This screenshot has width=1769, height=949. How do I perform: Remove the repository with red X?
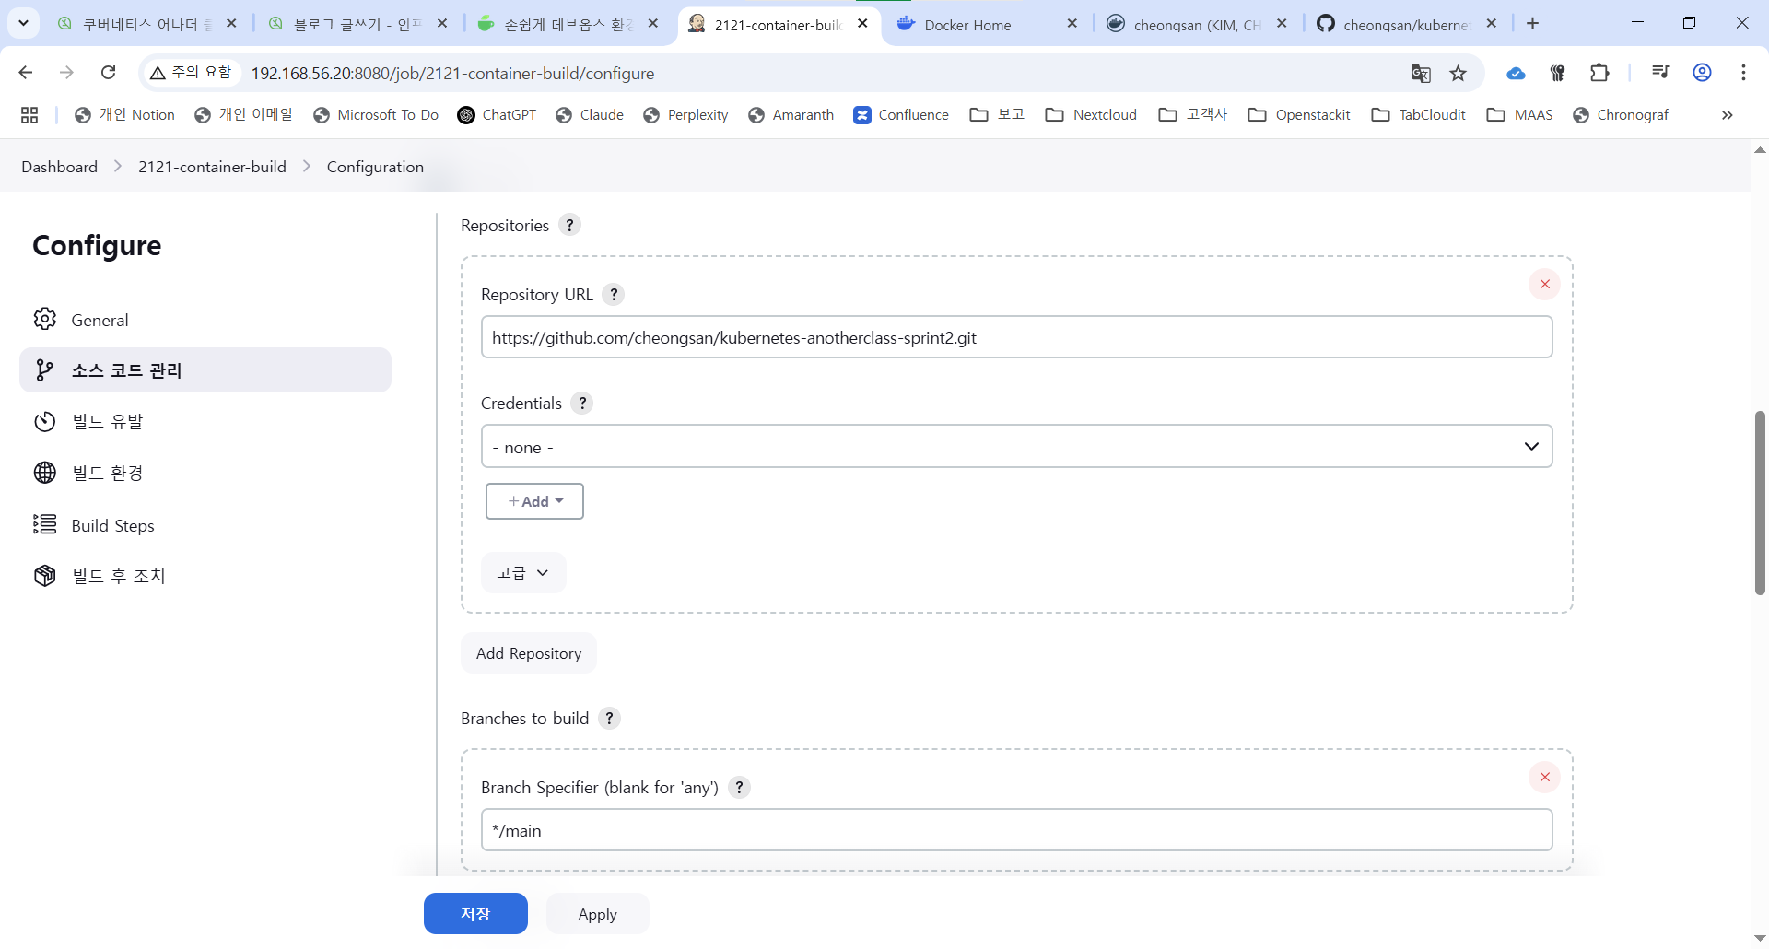(1545, 284)
